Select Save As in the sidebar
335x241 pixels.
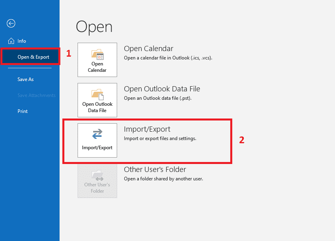(25, 79)
